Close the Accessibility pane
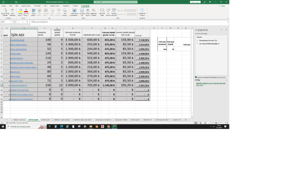This screenshot has width=302, height=170. pos(226,30)
